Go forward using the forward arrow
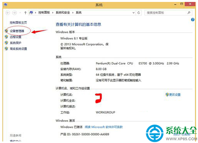The height and width of the screenshot is (143, 198). point(14,13)
